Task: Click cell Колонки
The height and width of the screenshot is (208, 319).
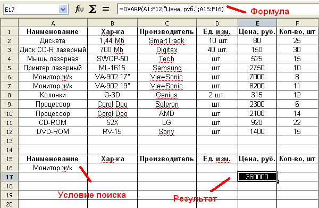Action: pyautogui.click(x=53, y=95)
